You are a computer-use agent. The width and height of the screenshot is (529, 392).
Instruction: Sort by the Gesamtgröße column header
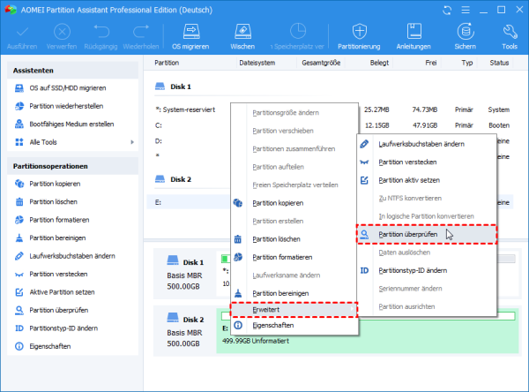(x=321, y=63)
